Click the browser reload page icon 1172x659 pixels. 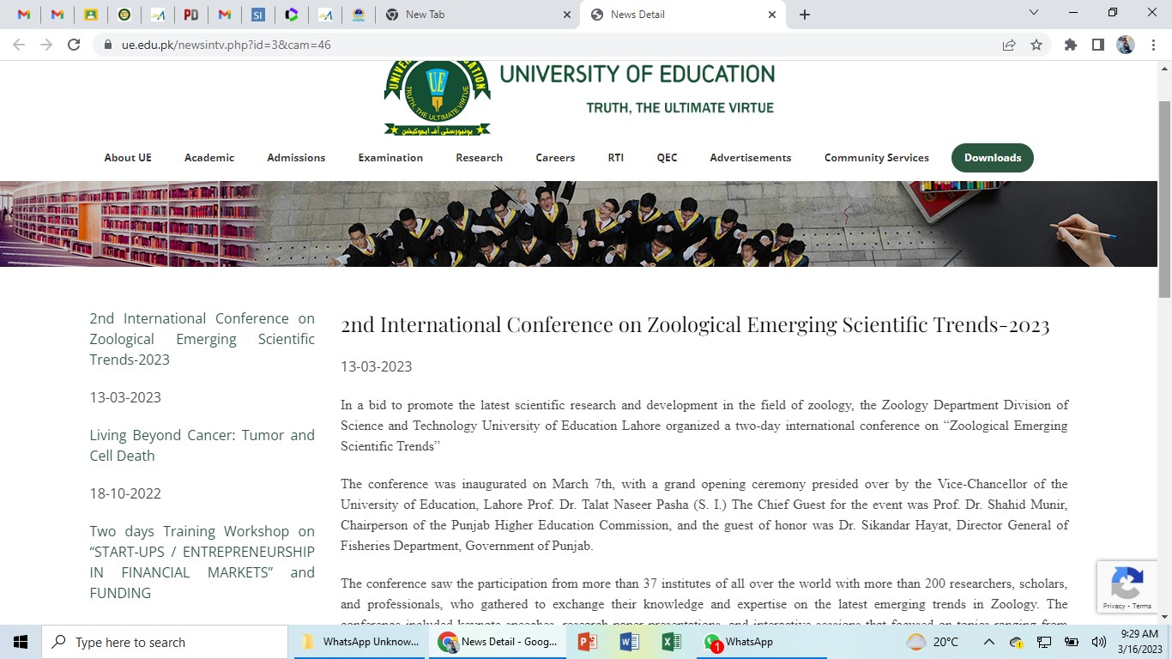click(x=74, y=45)
